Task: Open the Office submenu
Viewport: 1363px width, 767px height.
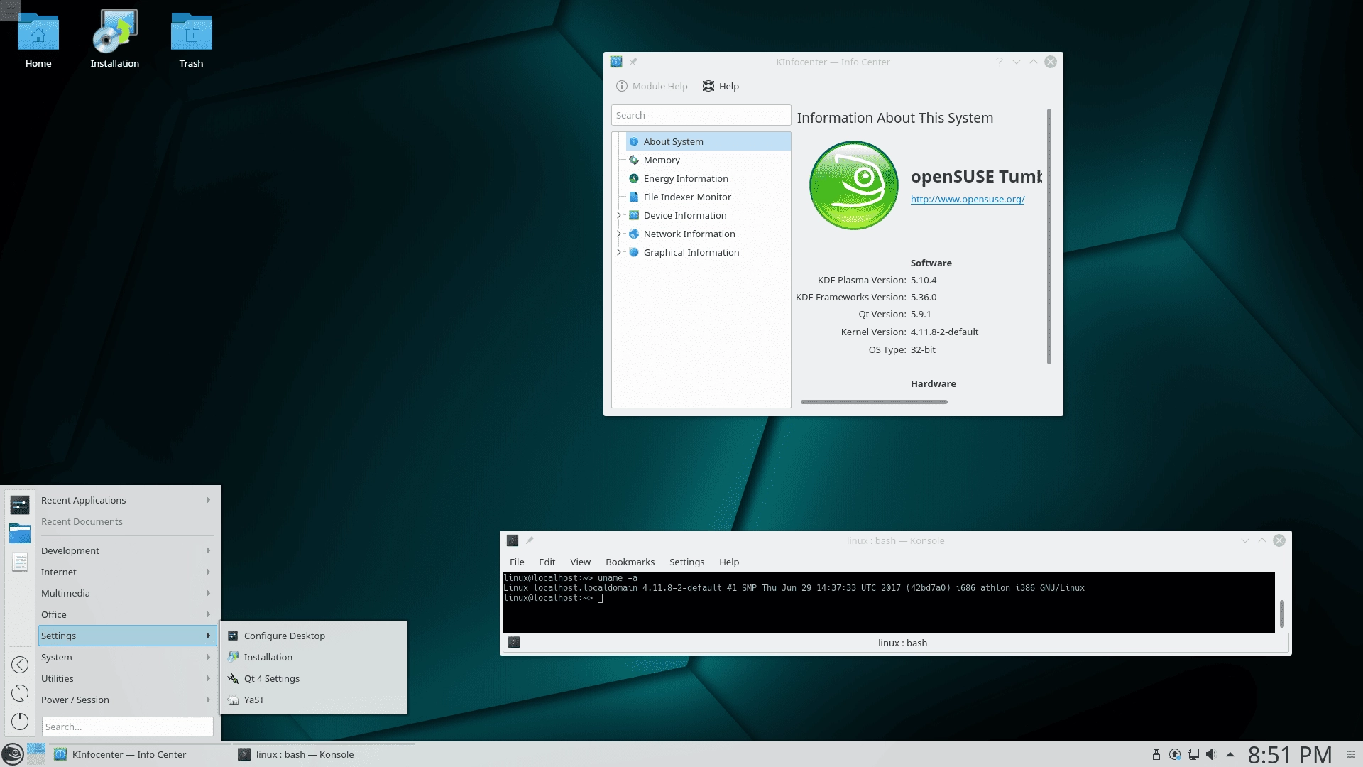Action: [126, 614]
